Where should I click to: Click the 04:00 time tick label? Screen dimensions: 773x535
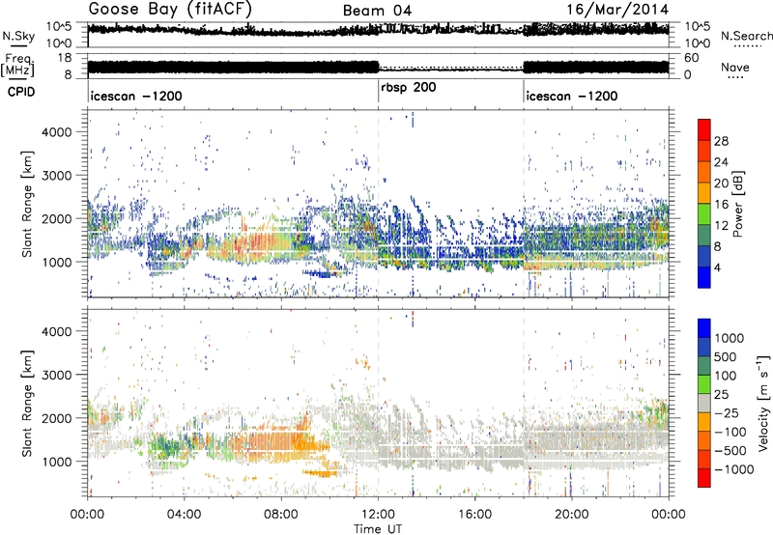tap(184, 515)
